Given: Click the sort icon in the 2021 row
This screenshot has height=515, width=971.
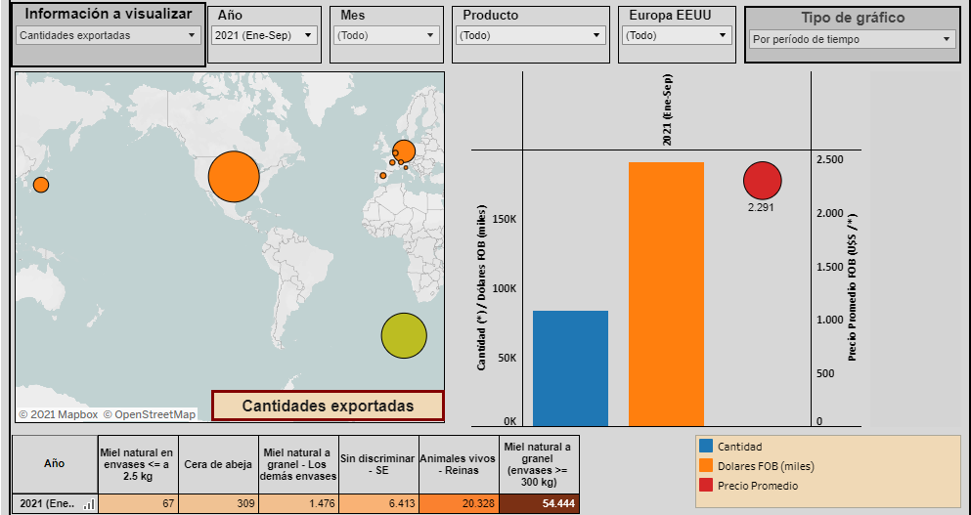Looking at the screenshot, I should pos(89,504).
